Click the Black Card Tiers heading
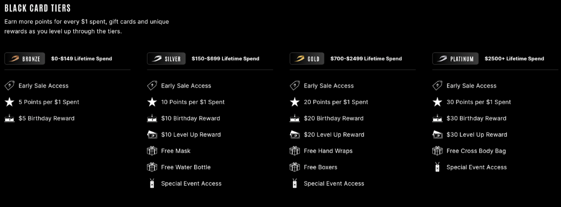Screen dimensions: 561x207 38,8
